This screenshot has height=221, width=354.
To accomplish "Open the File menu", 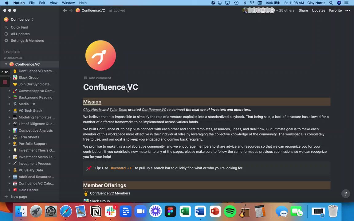I will pyautogui.click(x=32, y=3).
